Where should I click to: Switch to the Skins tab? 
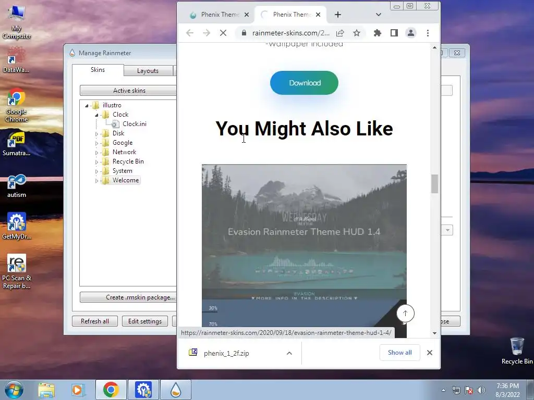point(98,70)
